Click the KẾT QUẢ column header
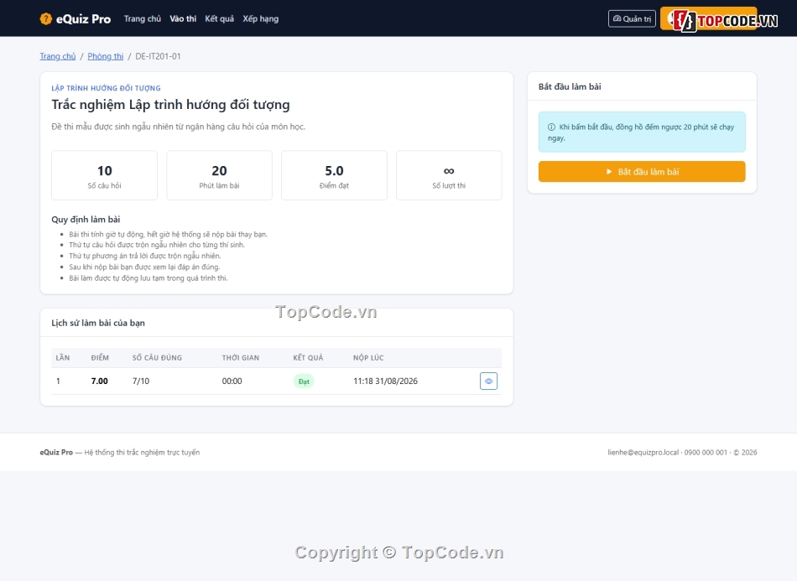 click(308, 357)
